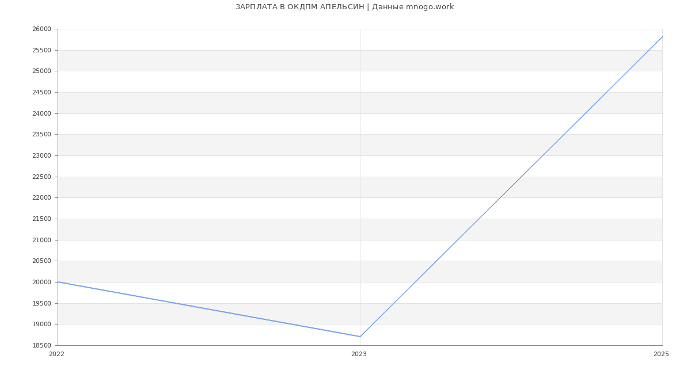Click the 26000 y-axis label
This screenshot has width=691, height=374.
click(41, 29)
